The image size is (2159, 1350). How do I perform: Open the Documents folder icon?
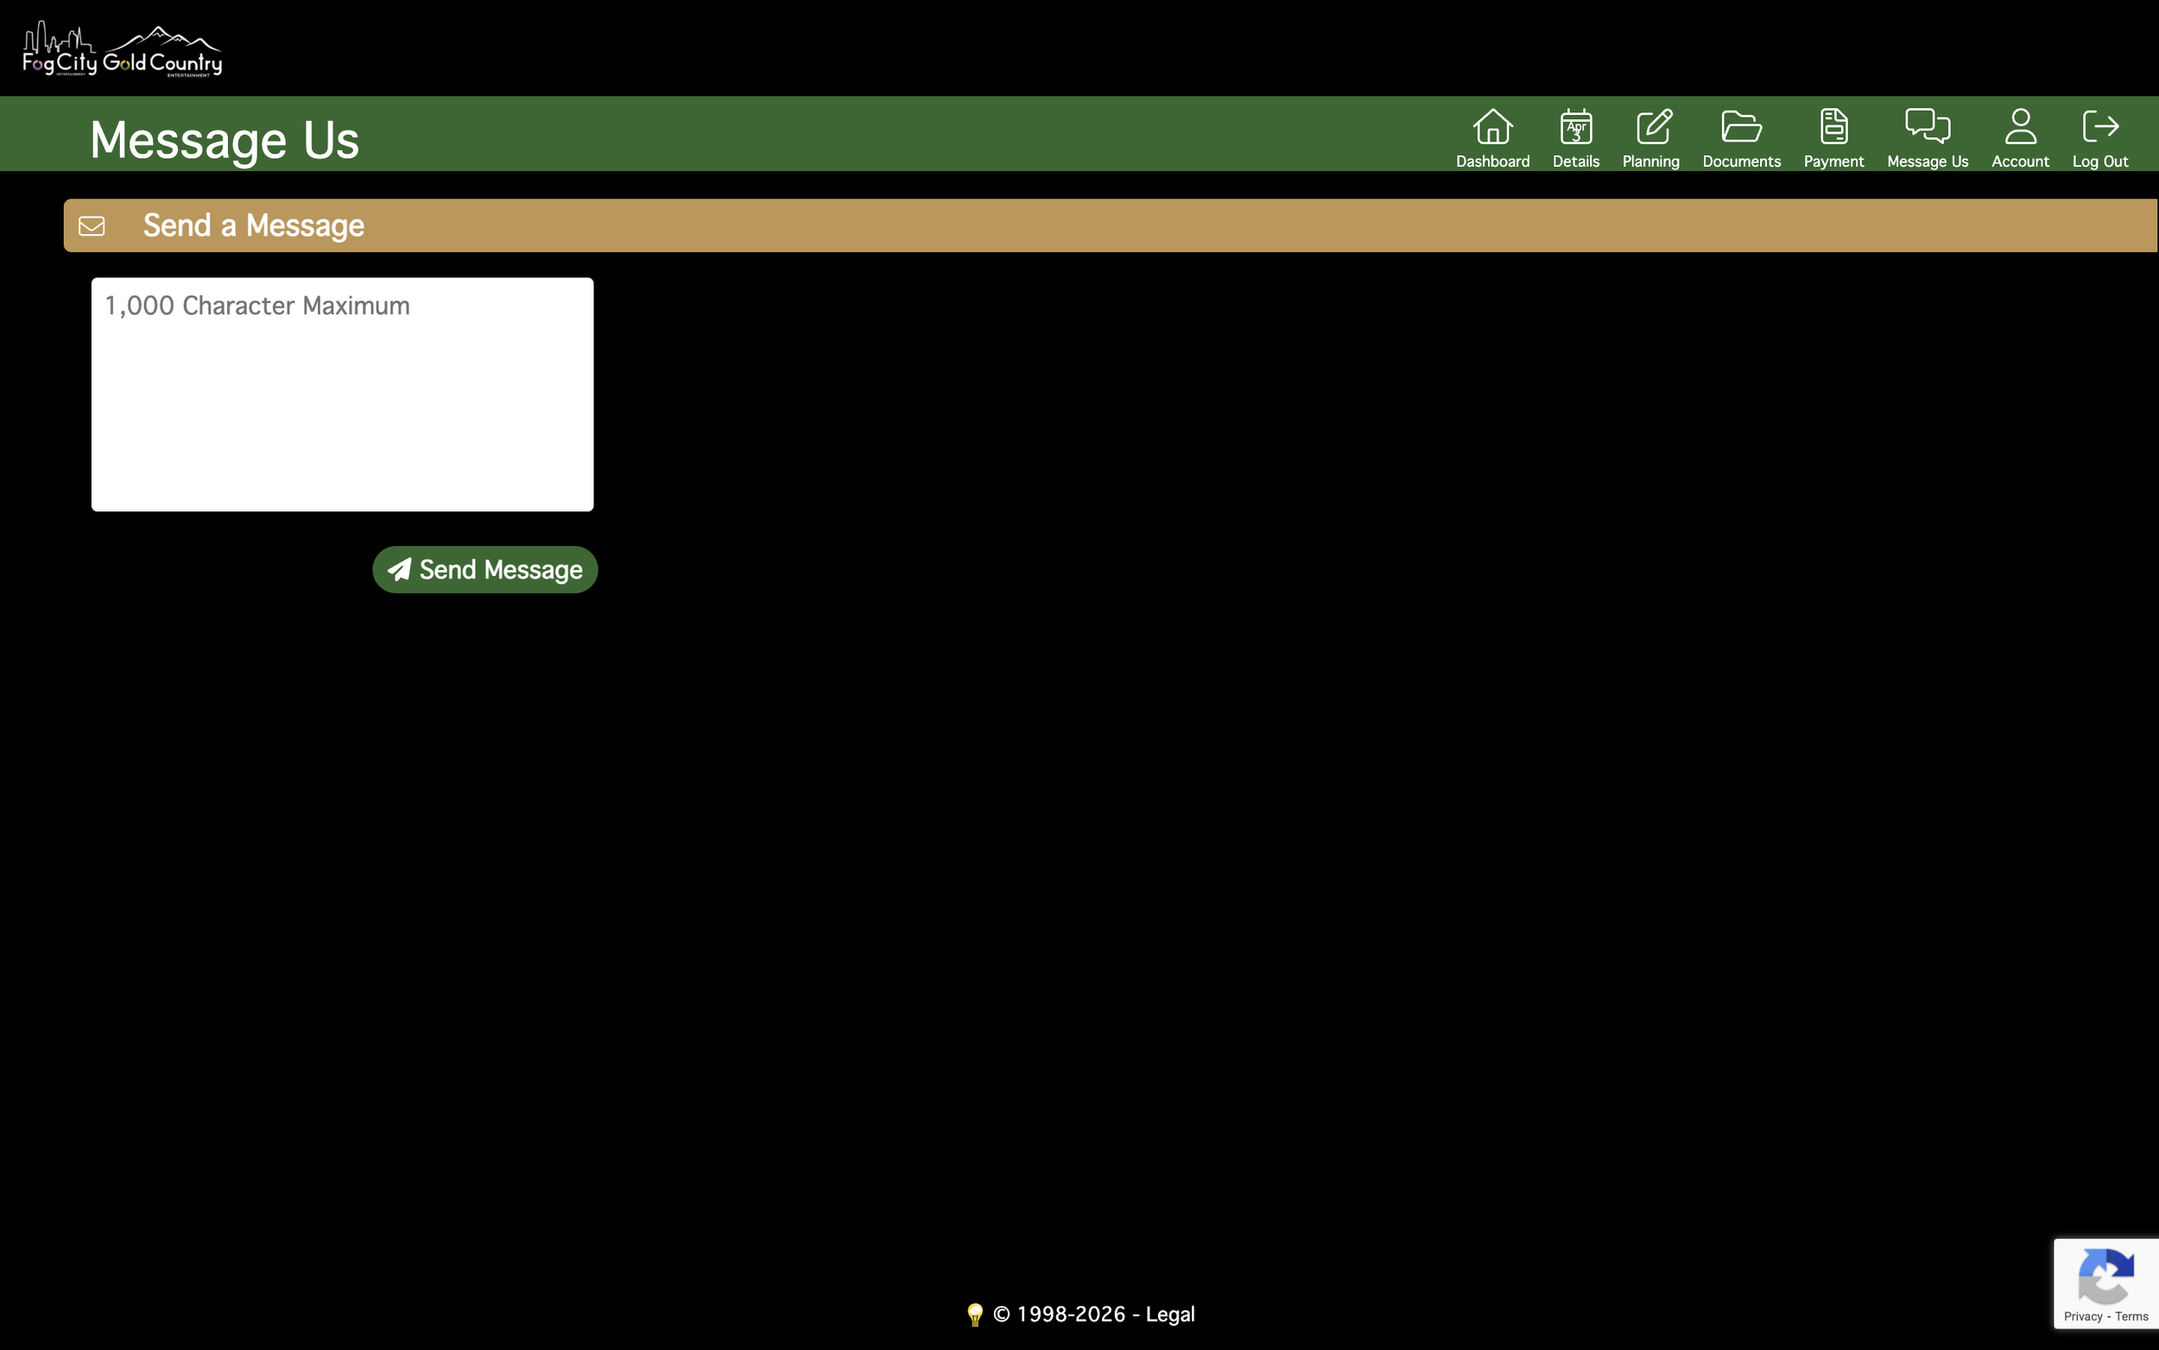tap(1740, 126)
